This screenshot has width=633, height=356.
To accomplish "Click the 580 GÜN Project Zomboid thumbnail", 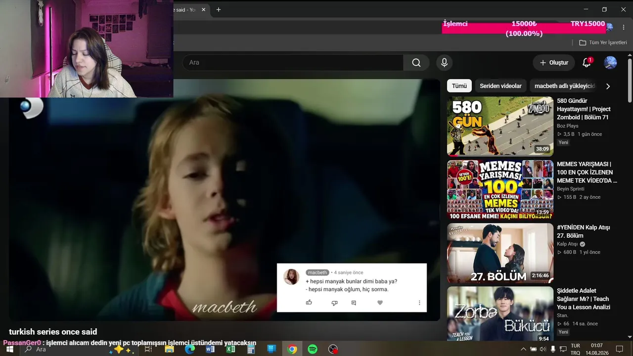I will pyautogui.click(x=500, y=127).
